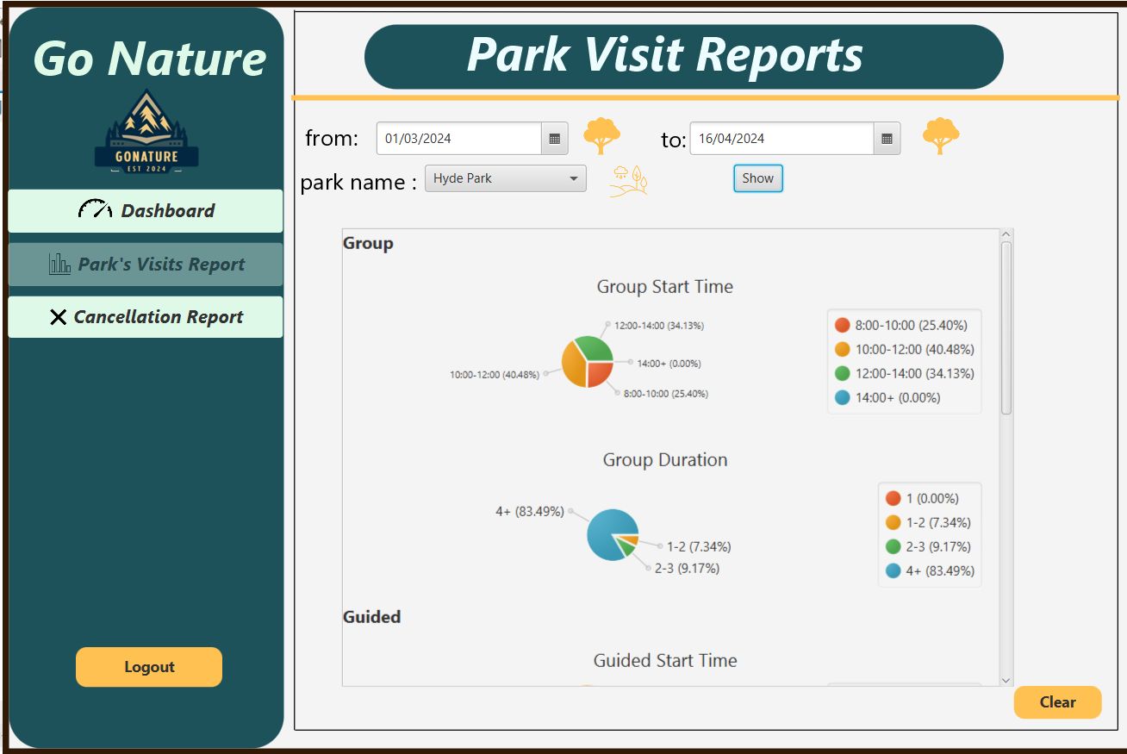
Task: Click the red 8:00-10:00 legend swatch
Action: click(x=843, y=325)
